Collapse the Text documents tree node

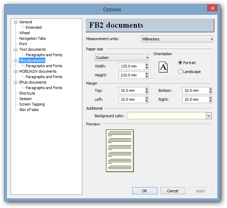click(15, 49)
